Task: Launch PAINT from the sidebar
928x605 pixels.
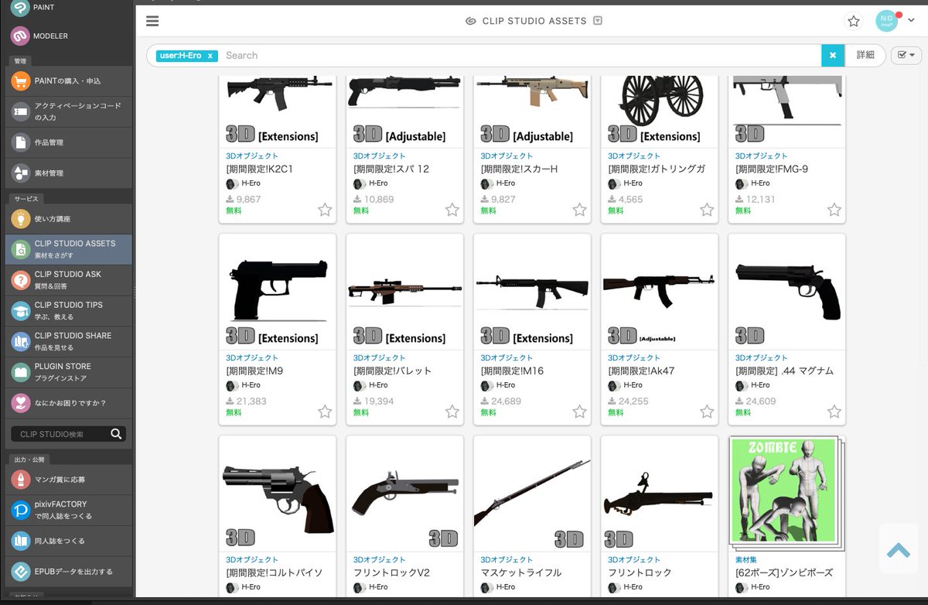Action: 69,7
